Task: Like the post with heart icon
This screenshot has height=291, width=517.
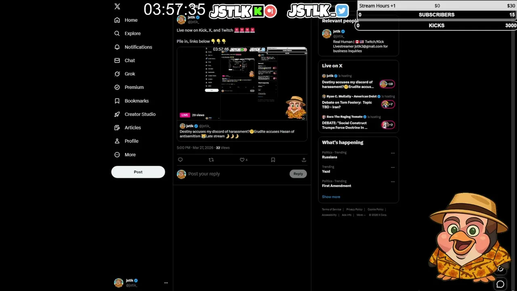Action: pyautogui.click(x=242, y=160)
